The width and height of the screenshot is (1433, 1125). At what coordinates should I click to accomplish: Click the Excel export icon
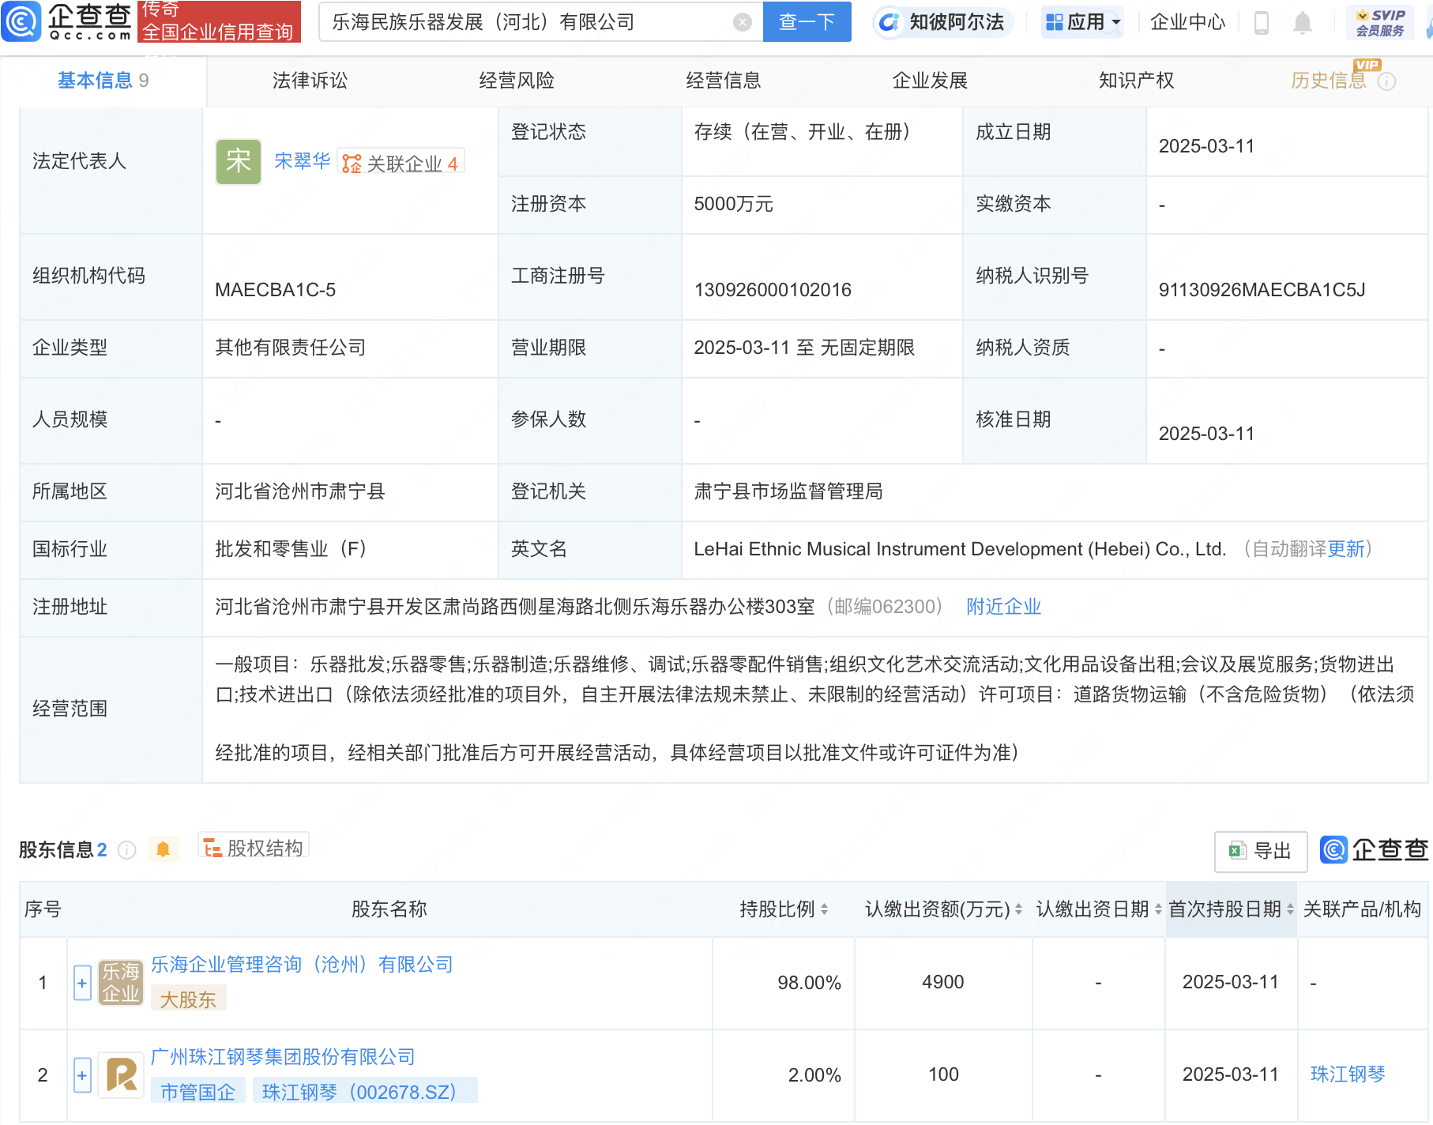[1236, 851]
